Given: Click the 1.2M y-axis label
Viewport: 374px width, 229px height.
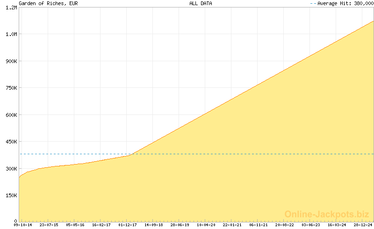Looking at the screenshot, I should [11, 7].
